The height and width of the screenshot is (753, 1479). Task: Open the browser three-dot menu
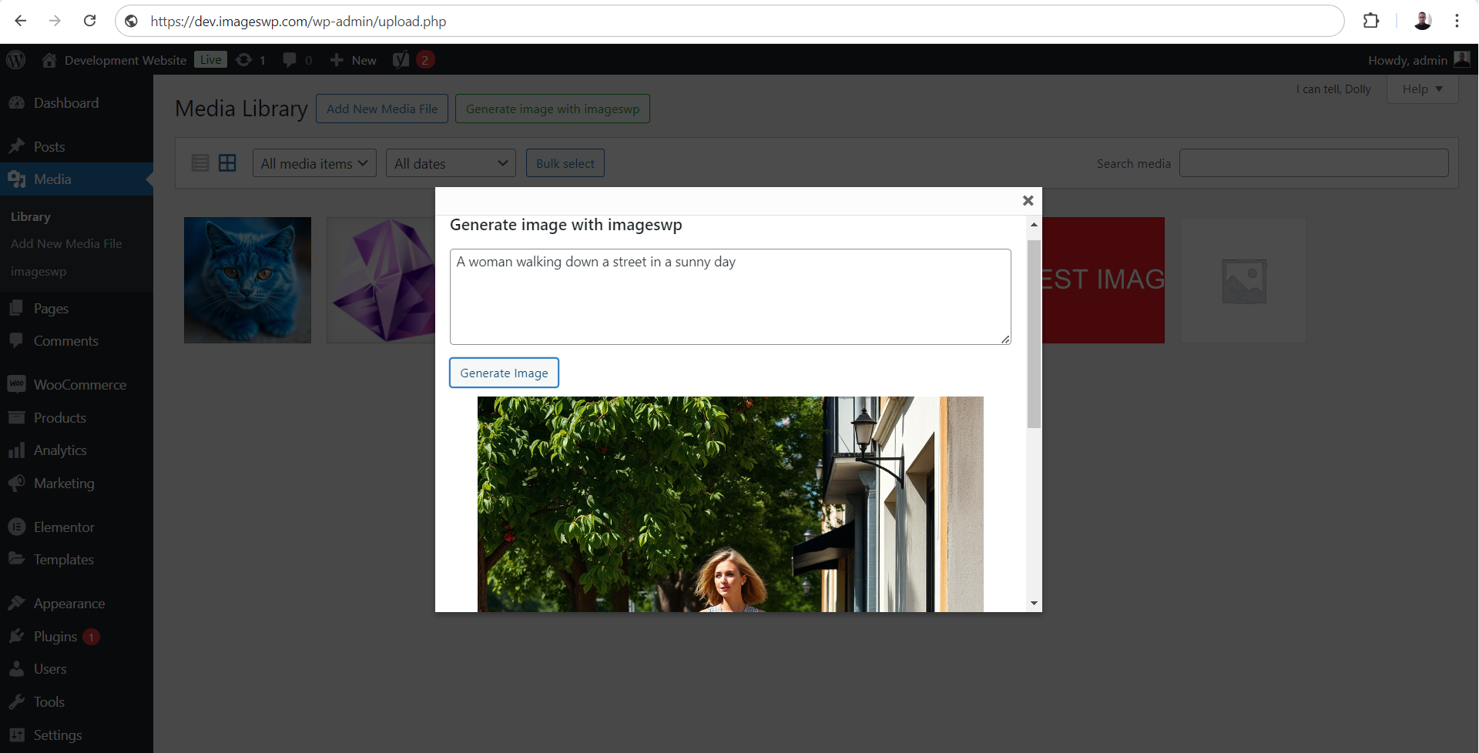tap(1457, 21)
